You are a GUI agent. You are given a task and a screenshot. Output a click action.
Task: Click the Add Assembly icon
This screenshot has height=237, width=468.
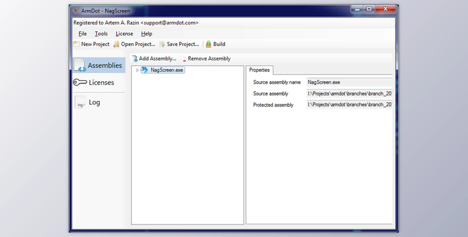[x=135, y=59]
